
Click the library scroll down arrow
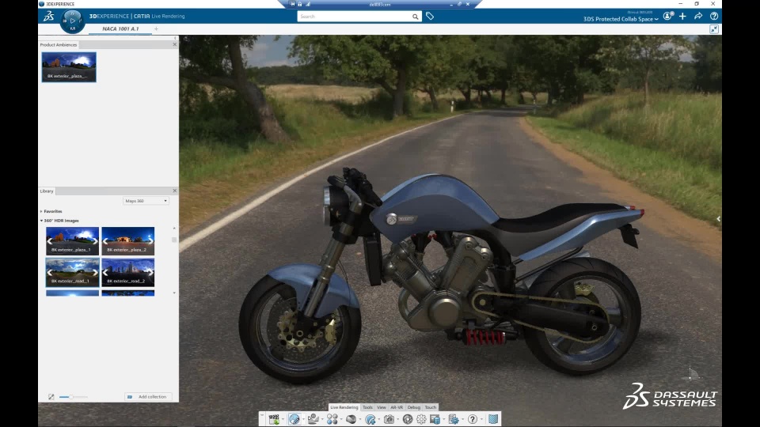174,293
